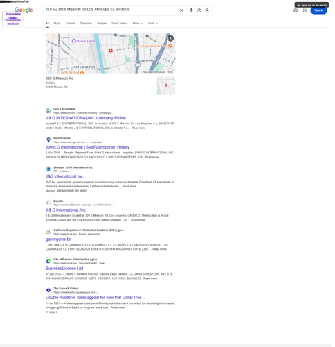Click The Norwalk Patriot favicon
This screenshot has height=347, width=335.
coord(48,290)
